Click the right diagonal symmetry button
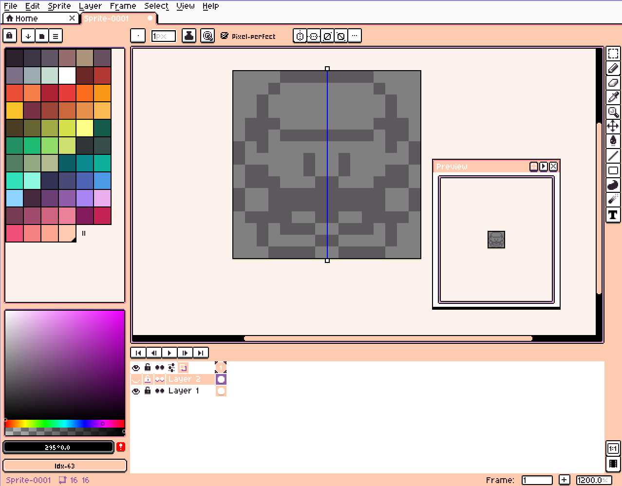Viewport: 622px width, 486px height. 327,36
